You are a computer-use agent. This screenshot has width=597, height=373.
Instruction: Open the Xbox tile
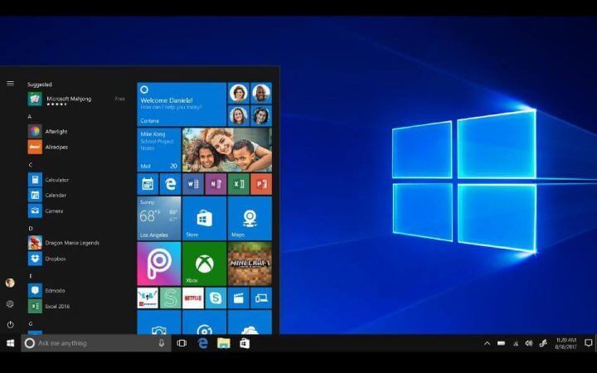tap(204, 263)
